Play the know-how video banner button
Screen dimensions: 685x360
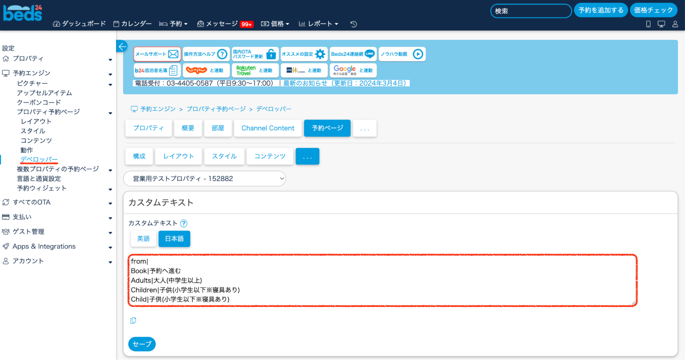click(402, 54)
